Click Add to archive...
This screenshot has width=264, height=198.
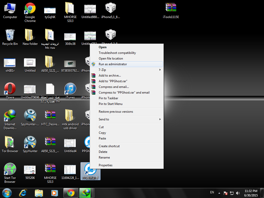pos(127,76)
